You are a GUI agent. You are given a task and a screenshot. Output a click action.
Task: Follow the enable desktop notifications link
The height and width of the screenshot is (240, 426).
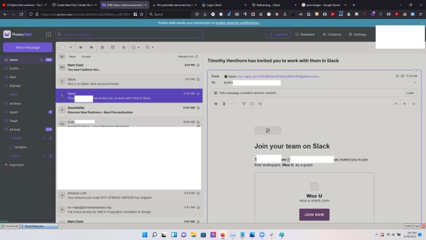(x=237, y=23)
